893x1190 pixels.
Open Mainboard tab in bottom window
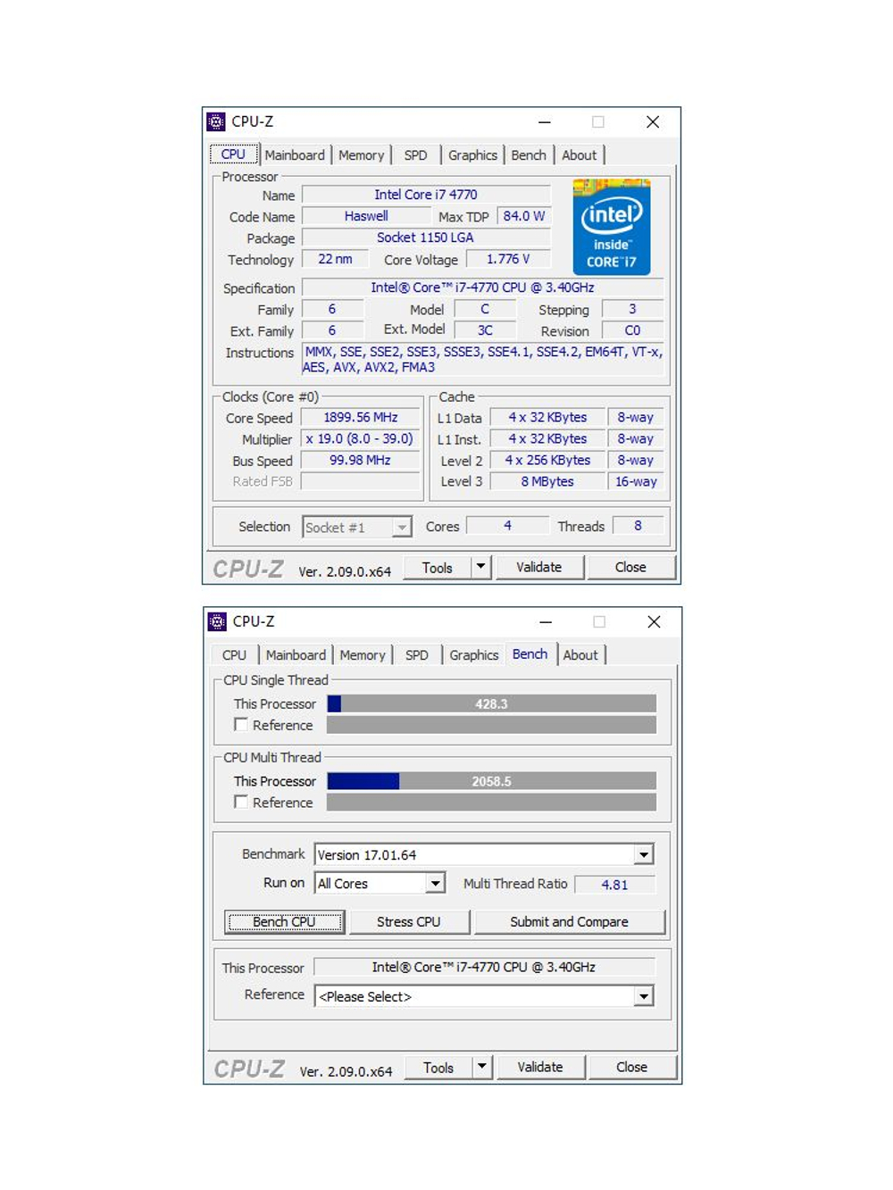click(296, 655)
